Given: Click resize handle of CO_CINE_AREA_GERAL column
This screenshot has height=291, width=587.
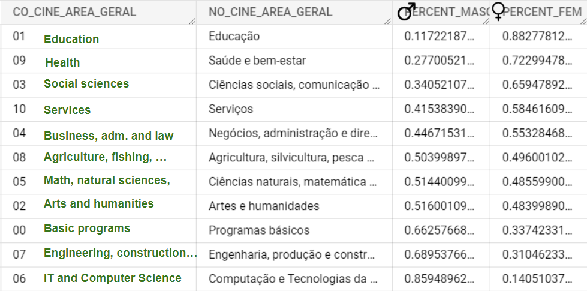Looking at the screenshot, I should tap(191, 20).
